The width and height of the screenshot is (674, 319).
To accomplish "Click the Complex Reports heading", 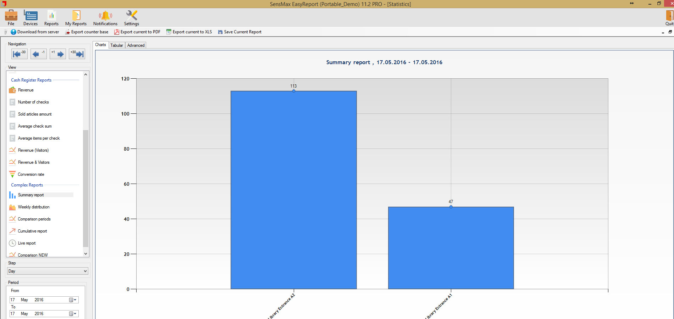I will point(27,185).
